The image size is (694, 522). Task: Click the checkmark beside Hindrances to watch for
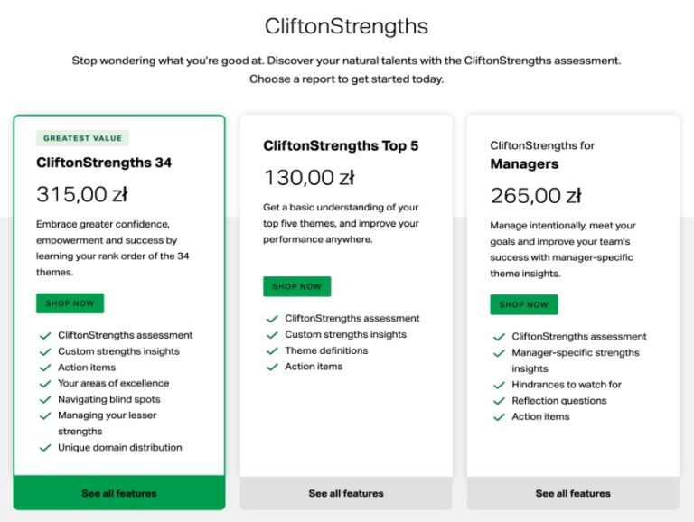(499, 385)
